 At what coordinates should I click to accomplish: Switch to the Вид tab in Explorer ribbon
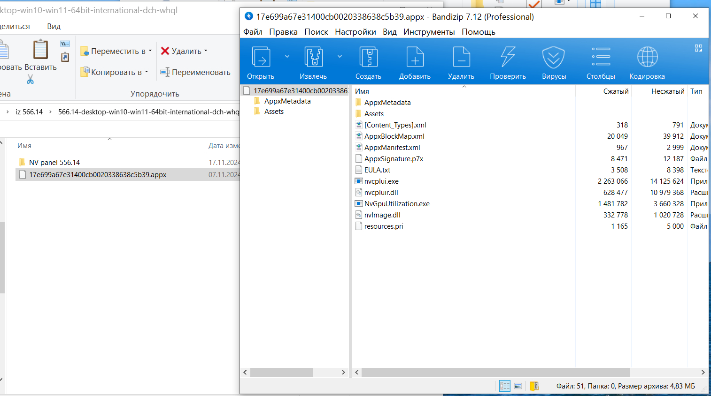54,26
